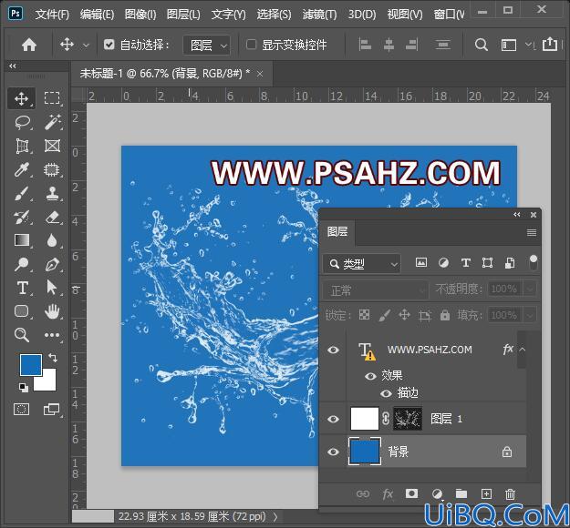Image resolution: width=570 pixels, height=528 pixels.
Task: Open the 图层(L) menu
Action: click(x=183, y=15)
